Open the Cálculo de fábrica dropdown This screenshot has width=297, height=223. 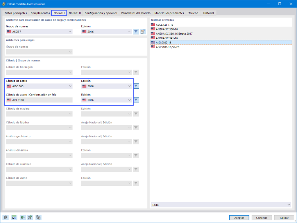(x=39, y=128)
